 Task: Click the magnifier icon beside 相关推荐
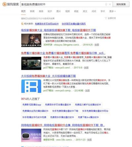(x=22, y=24)
